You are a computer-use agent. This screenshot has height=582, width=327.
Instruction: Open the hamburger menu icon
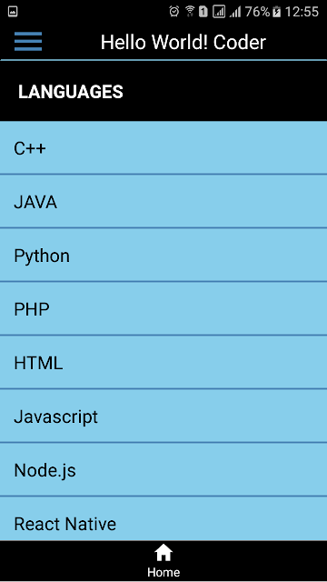[x=28, y=41]
